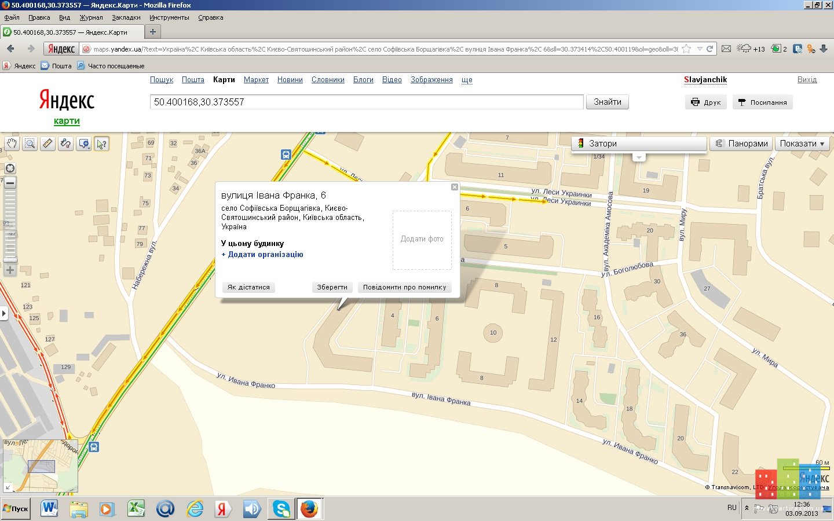Open the 'Словники' service link
Screen dimensions: 834x521
point(328,80)
